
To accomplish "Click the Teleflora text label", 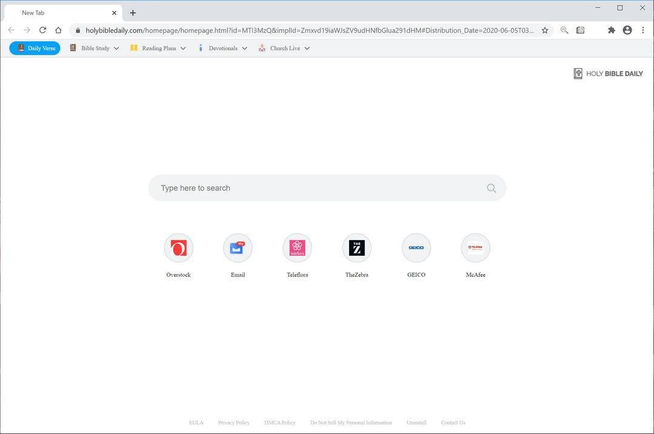I will [x=298, y=275].
